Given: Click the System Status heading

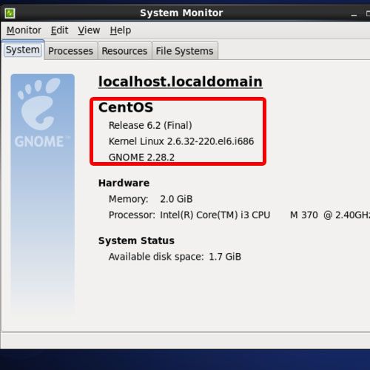Looking at the screenshot, I should (x=136, y=240).
